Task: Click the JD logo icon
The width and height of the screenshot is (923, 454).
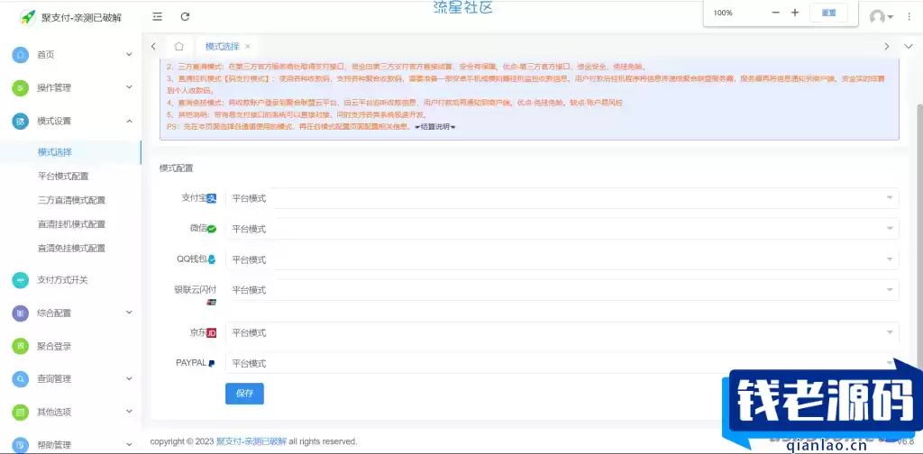Action: 211,333
